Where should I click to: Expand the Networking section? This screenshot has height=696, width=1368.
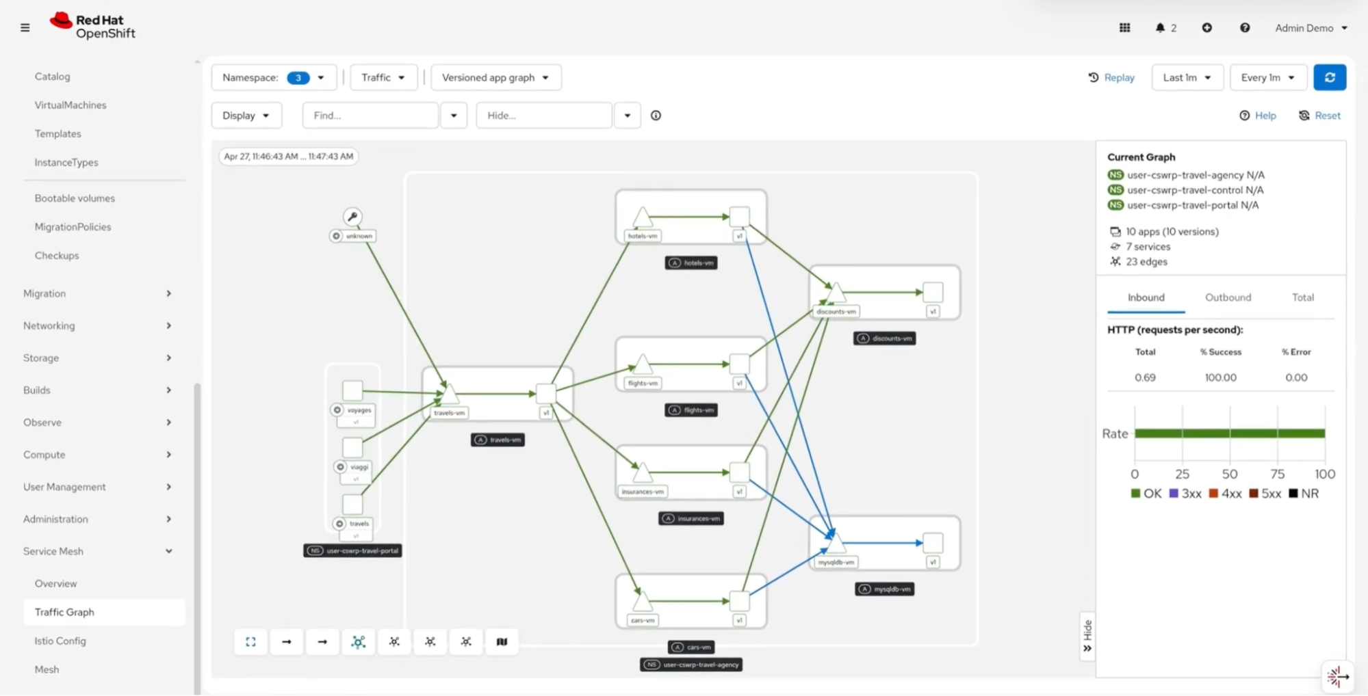97,325
